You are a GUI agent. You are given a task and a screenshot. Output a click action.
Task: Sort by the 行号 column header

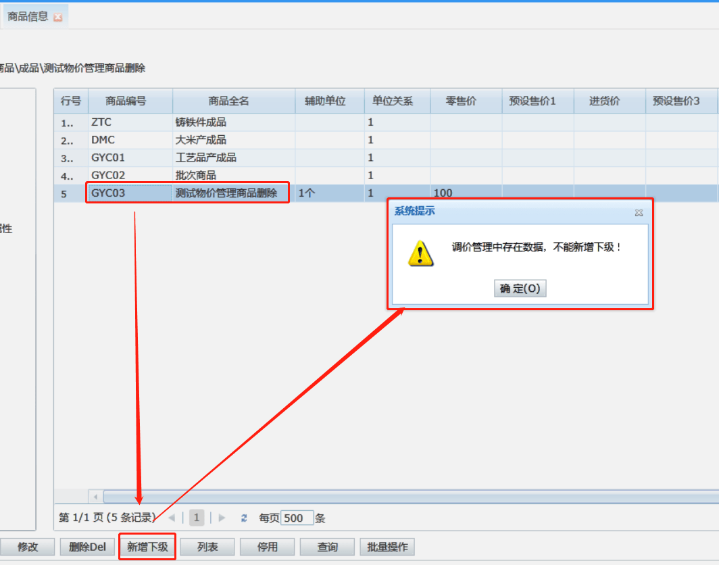70,101
